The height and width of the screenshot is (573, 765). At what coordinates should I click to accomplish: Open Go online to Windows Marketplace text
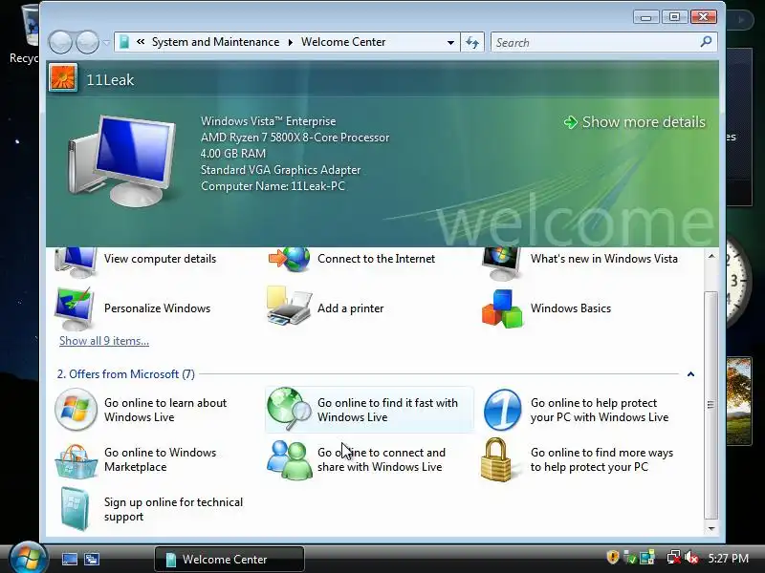tap(160, 459)
